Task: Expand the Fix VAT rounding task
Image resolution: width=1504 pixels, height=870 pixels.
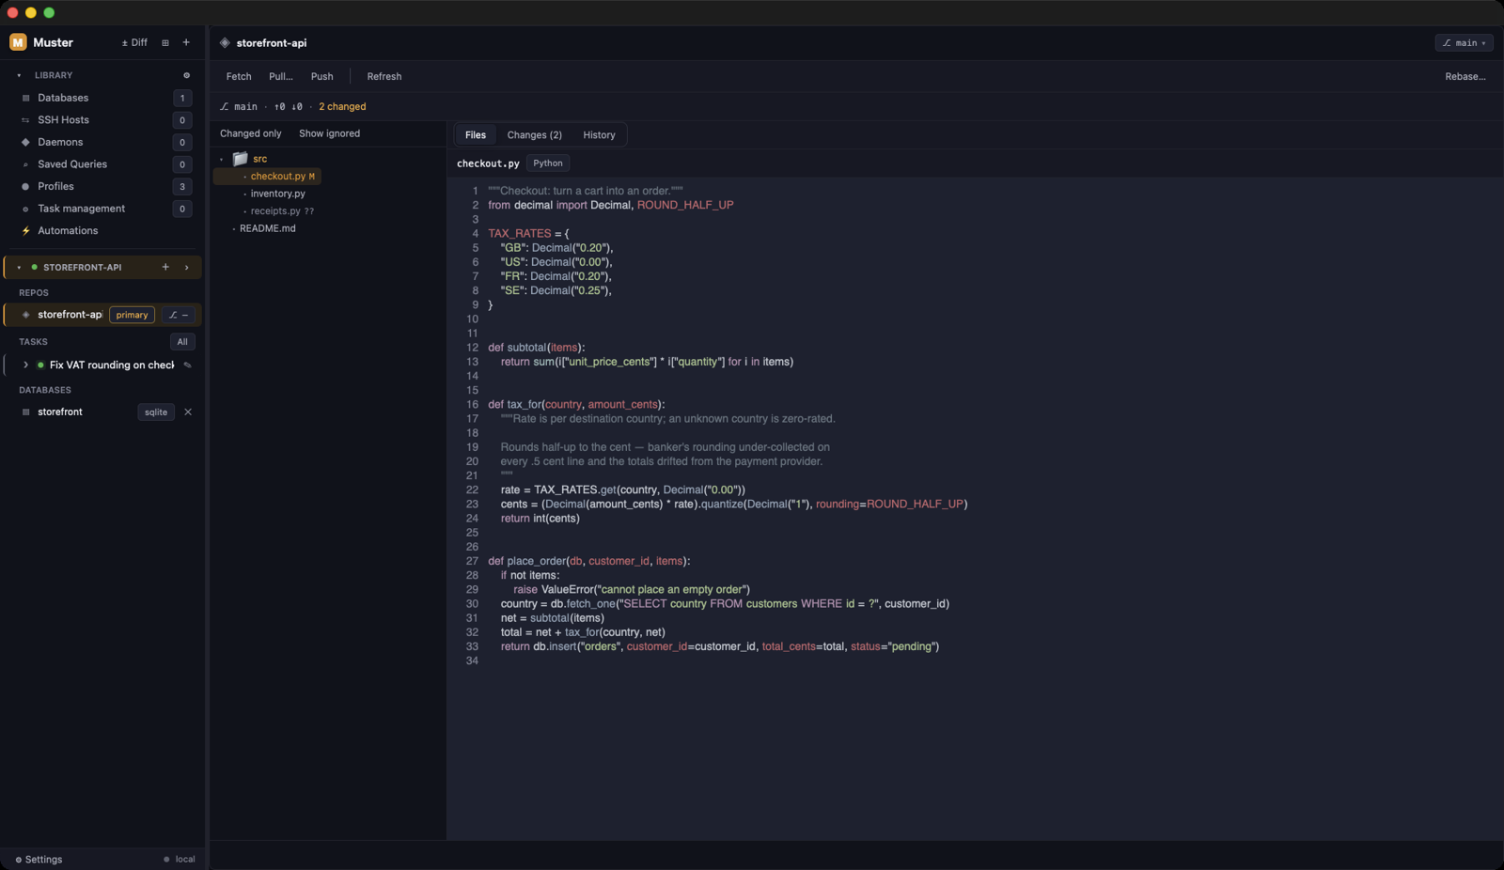Action: coord(25,365)
